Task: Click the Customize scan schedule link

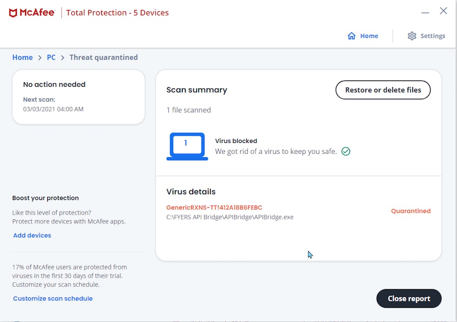Action: click(x=53, y=298)
